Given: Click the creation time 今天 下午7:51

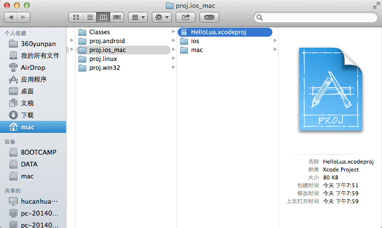Looking at the screenshot, I should click(341, 186).
